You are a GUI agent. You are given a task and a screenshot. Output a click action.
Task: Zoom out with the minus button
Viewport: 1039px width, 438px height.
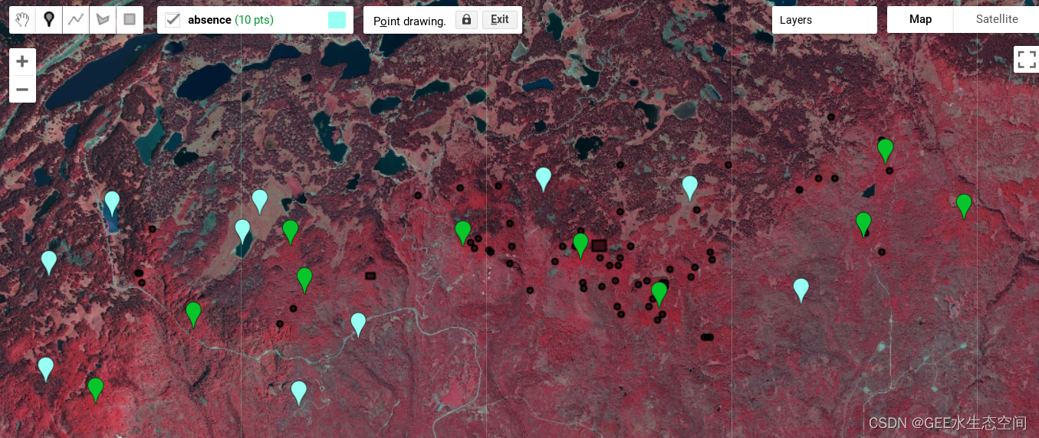point(22,90)
